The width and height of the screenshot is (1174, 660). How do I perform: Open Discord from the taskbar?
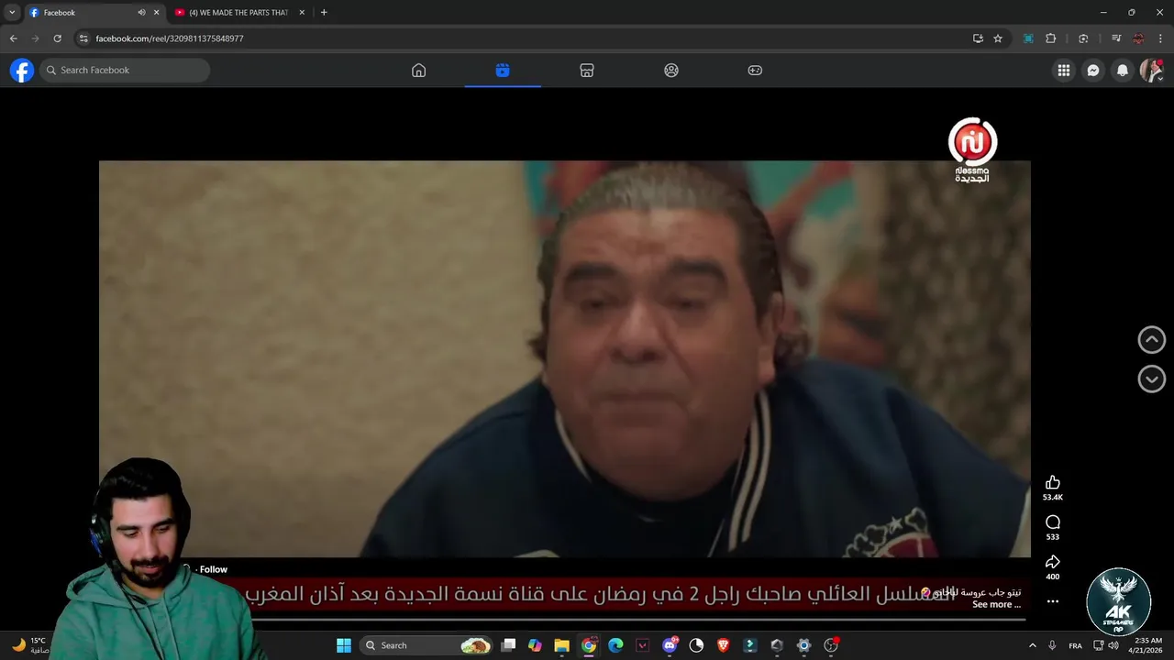point(670,645)
